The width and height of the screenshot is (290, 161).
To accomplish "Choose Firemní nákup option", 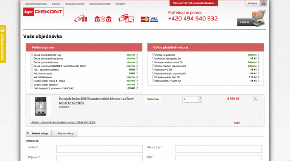I will point(54,133).
